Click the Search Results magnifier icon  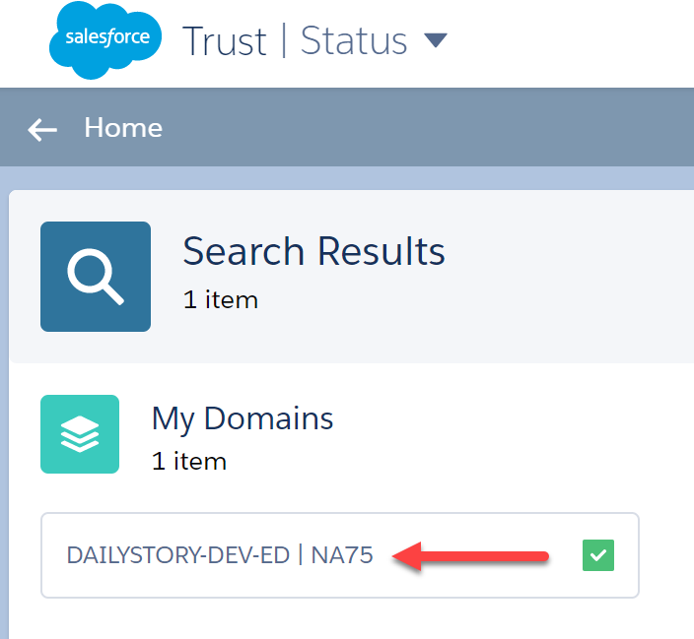pyautogui.click(x=96, y=277)
